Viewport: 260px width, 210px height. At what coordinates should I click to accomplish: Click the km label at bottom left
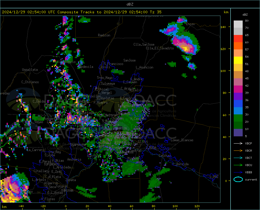coord(4,207)
